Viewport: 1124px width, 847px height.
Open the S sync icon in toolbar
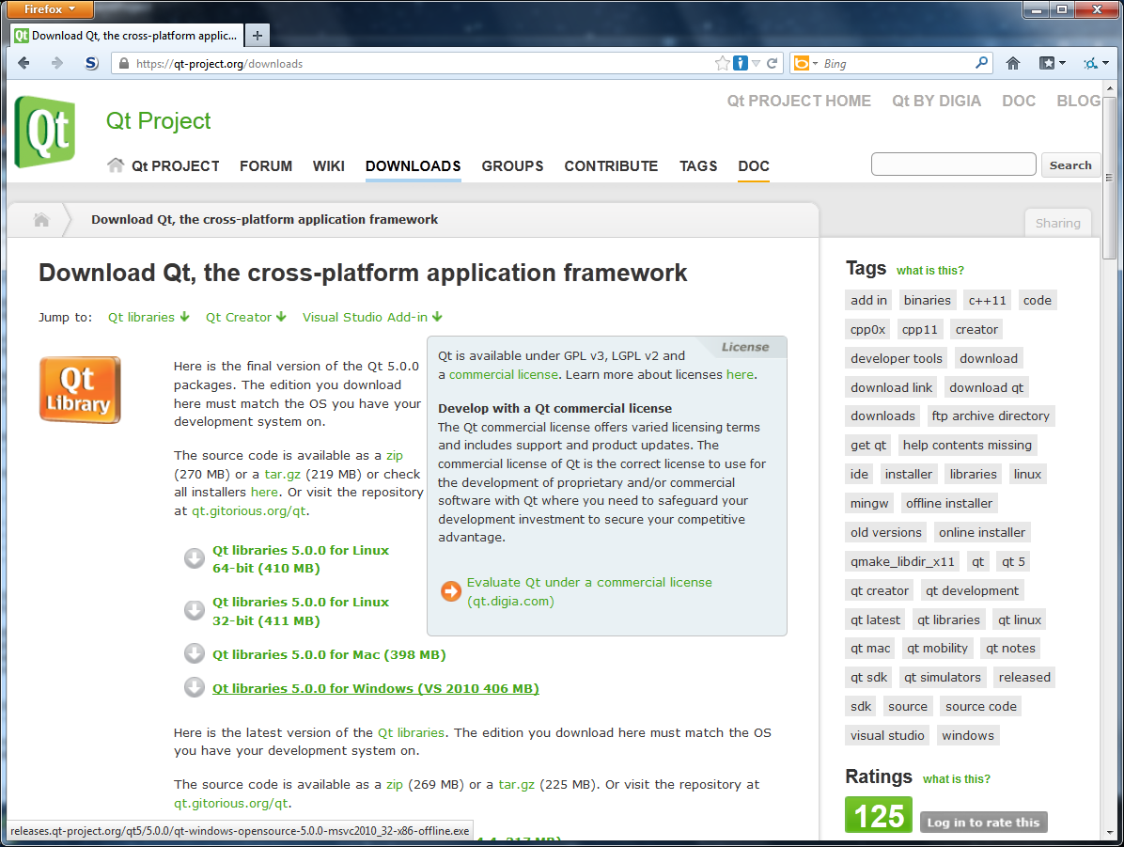91,63
